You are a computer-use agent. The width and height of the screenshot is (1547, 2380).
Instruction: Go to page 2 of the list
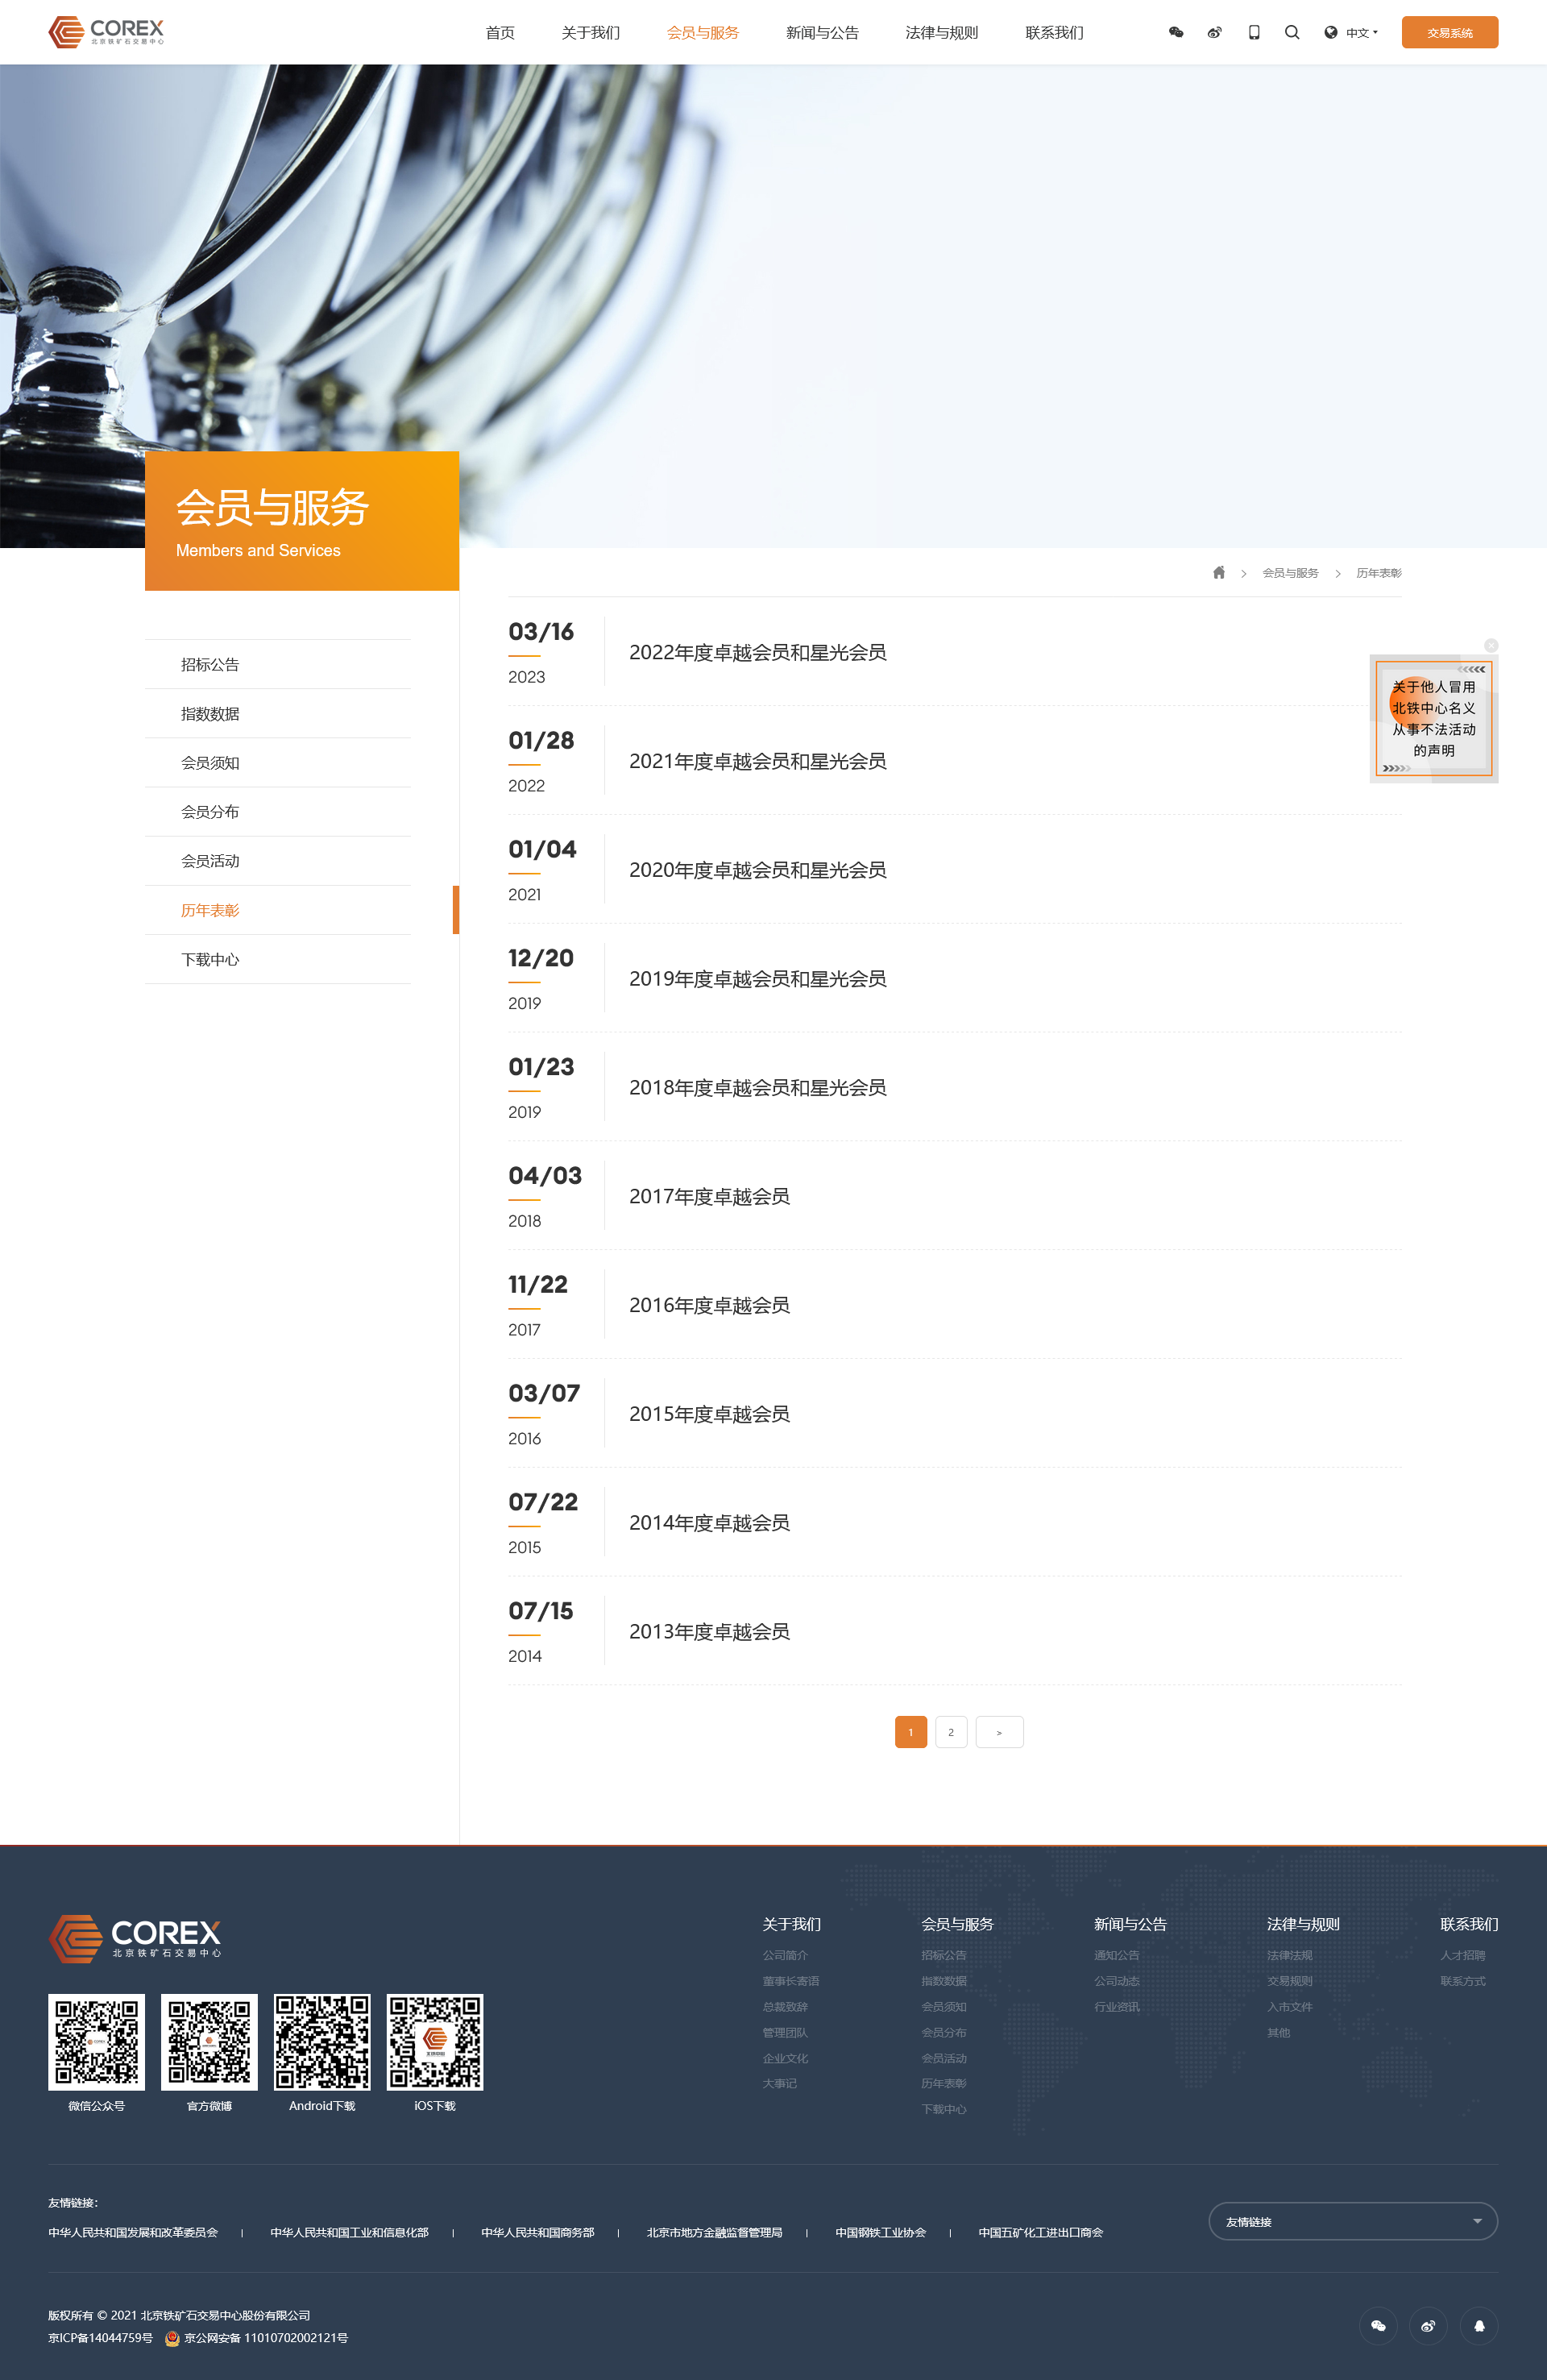pos(950,1732)
